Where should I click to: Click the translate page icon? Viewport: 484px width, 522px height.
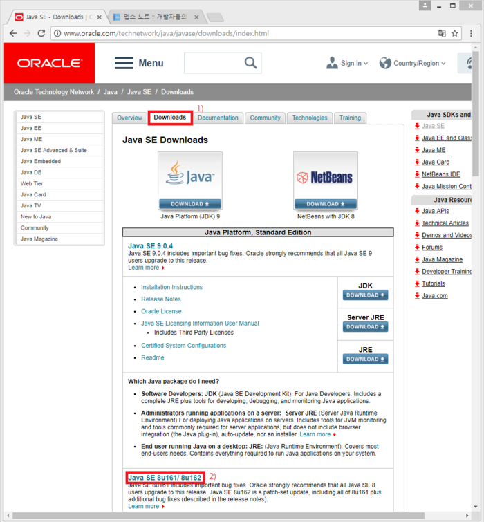click(442, 33)
